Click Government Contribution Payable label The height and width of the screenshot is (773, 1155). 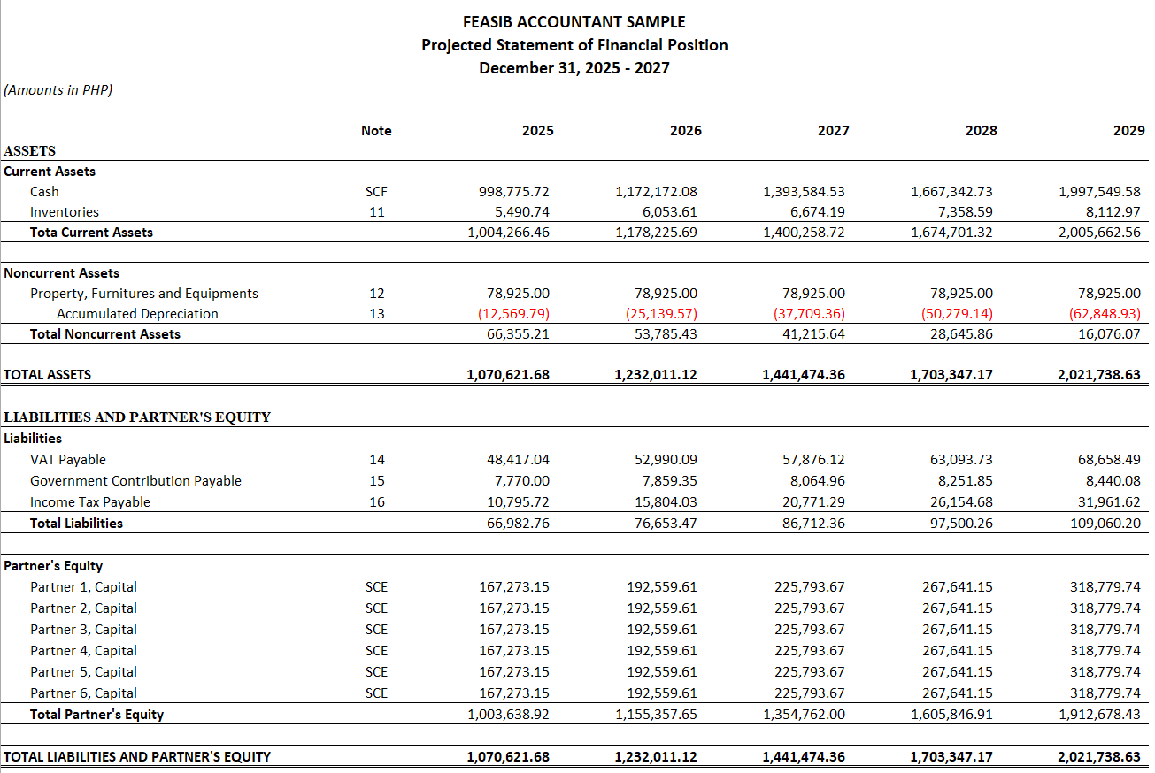tap(135, 480)
